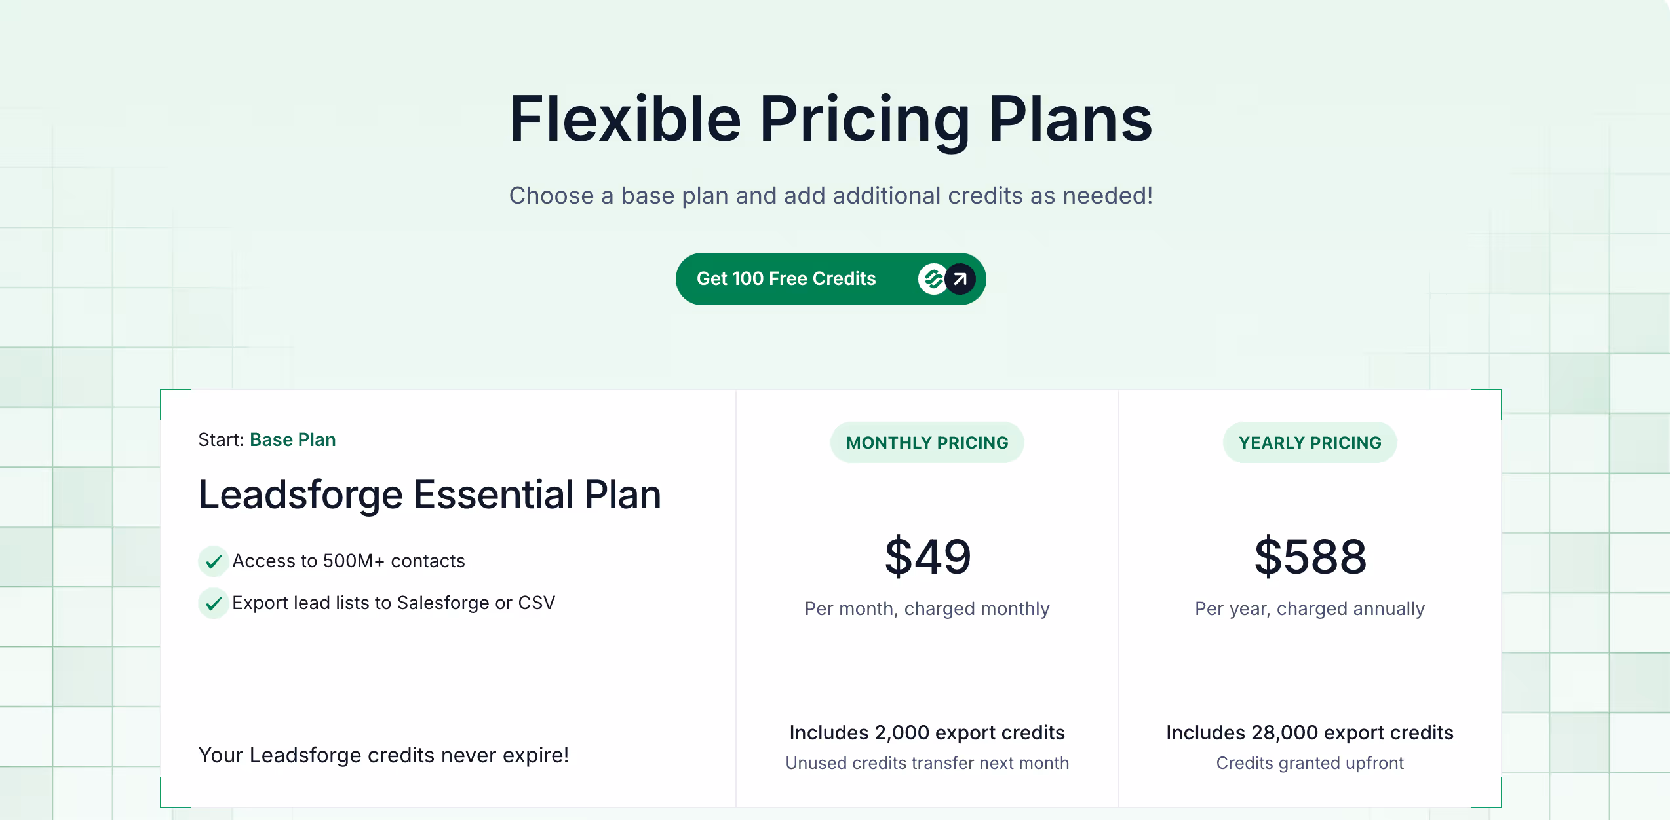Viewport: 1670px width, 820px height.
Task: Click the Flexible Pricing Plans title
Action: coord(831,119)
